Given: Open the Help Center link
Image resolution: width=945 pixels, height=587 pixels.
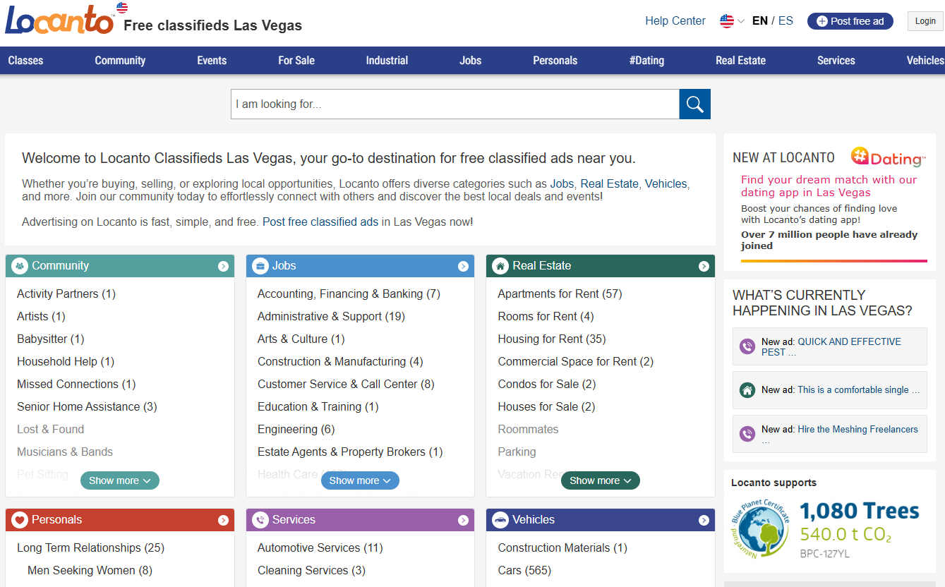Looking at the screenshot, I should (675, 21).
